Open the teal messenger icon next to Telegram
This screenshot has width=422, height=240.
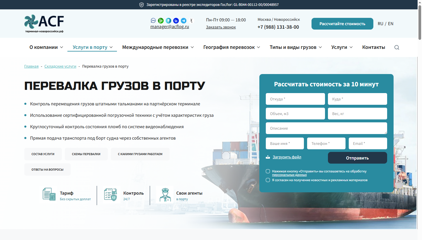tap(168, 20)
